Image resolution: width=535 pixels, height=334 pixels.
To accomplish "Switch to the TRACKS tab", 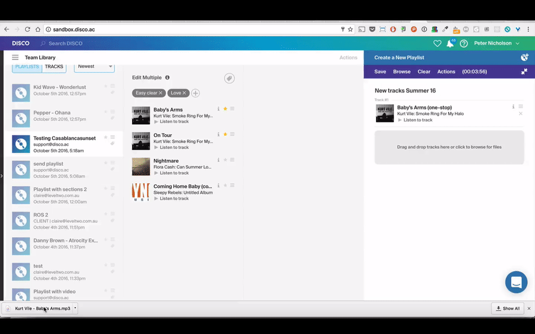I will (x=54, y=67).
